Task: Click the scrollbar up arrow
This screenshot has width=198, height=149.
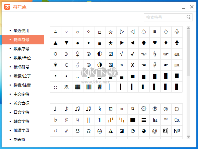Action: tap(188, 28)
